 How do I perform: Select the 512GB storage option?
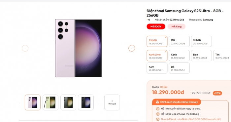(x=201, y=41)
